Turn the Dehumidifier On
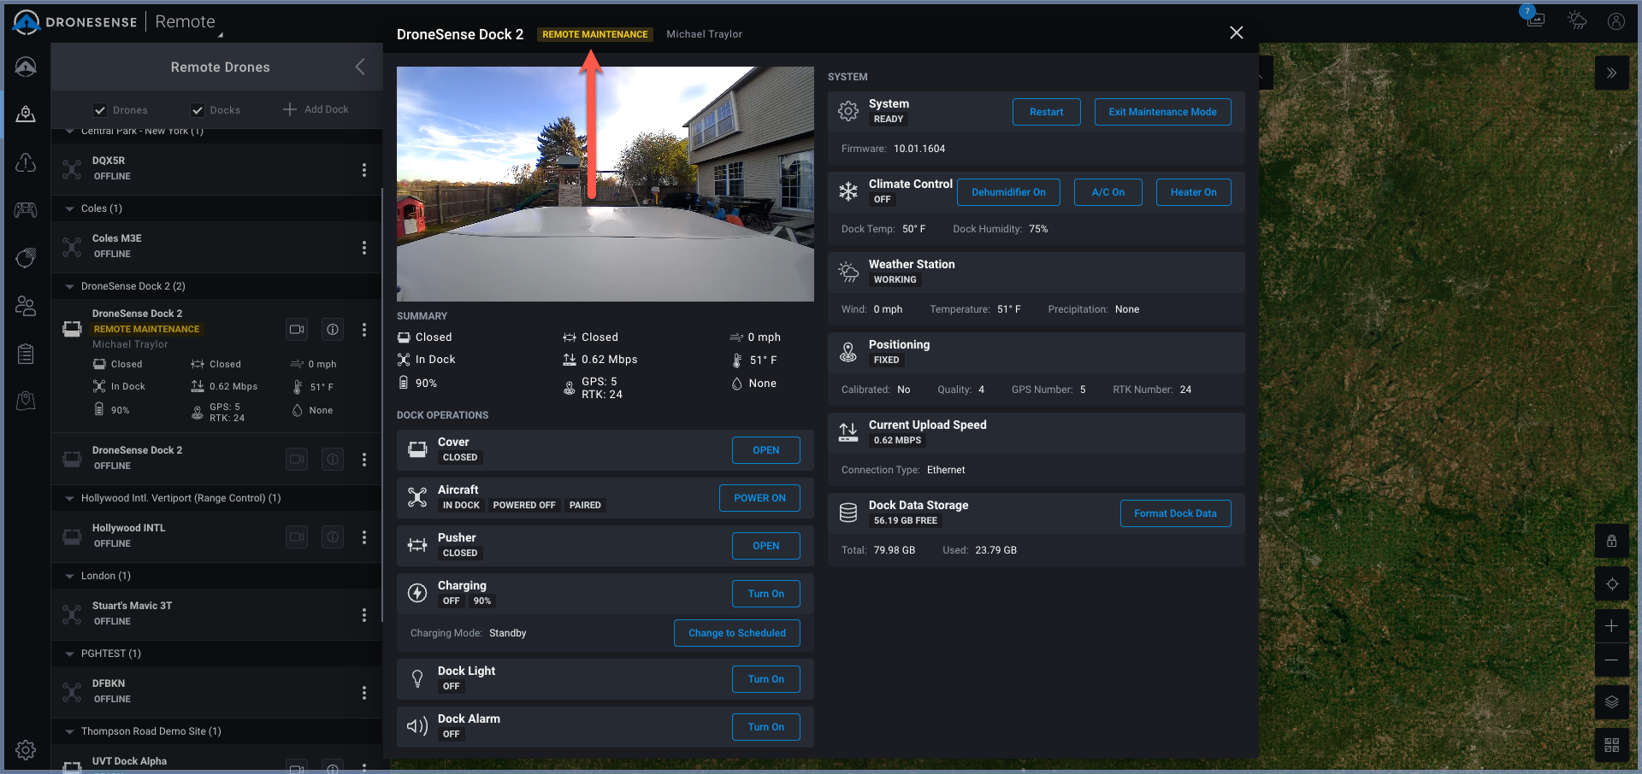 click(x=1008, y=192)
